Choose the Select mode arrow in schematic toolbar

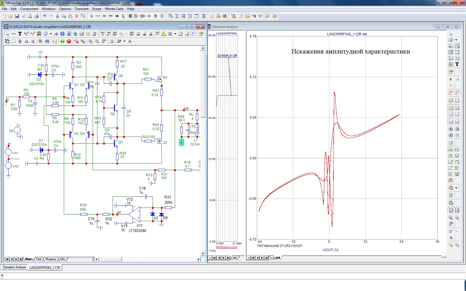7,34
